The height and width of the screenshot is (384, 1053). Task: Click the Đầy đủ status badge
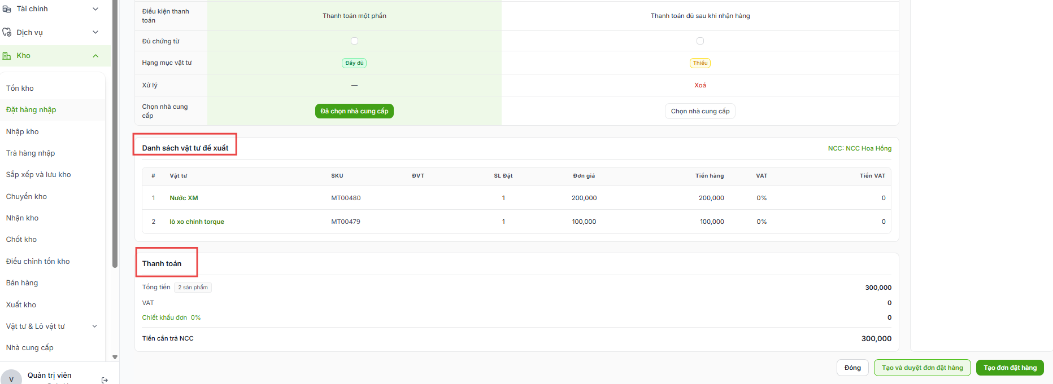354,63
